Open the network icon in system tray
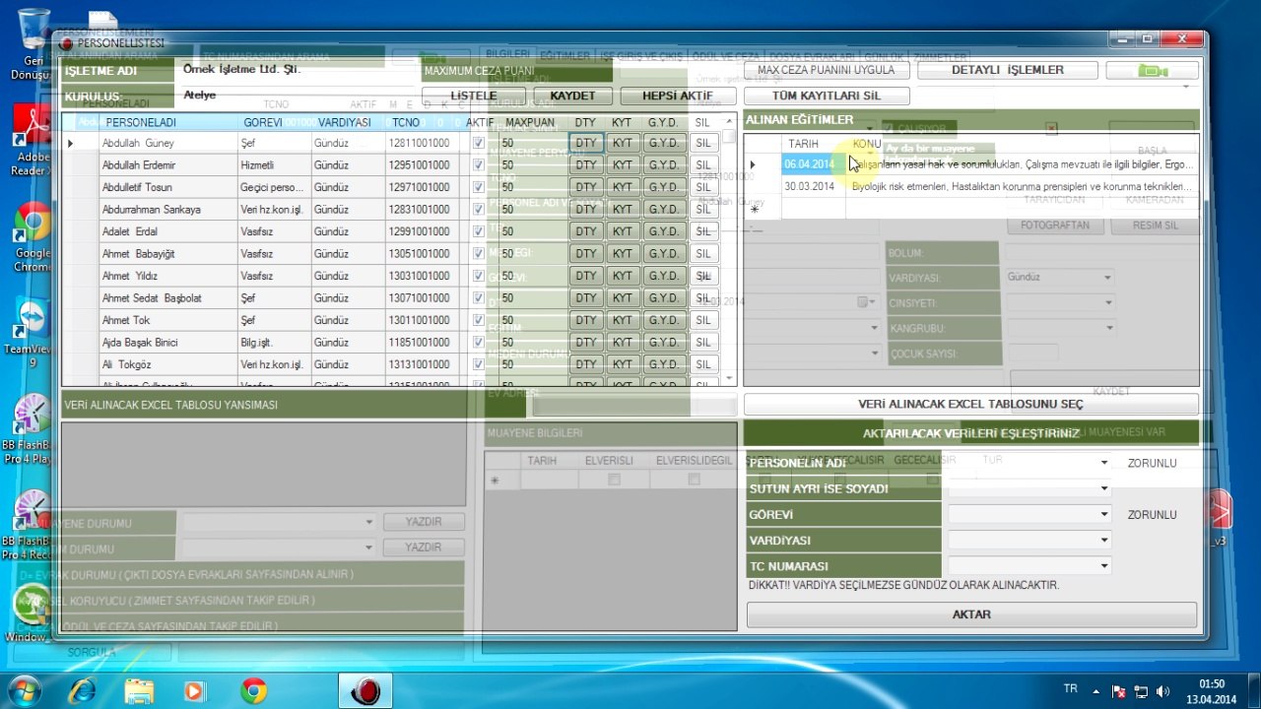Viewport: 1261px width, 709px height. coord(1141,691)
